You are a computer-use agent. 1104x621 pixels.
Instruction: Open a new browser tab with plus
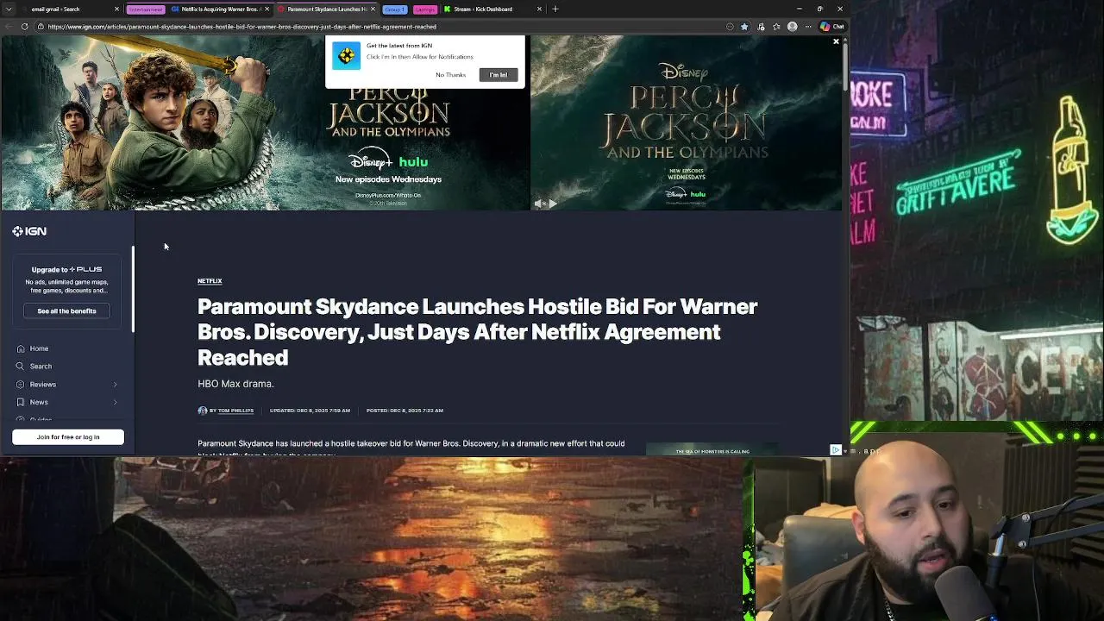(x=555, y=9)
